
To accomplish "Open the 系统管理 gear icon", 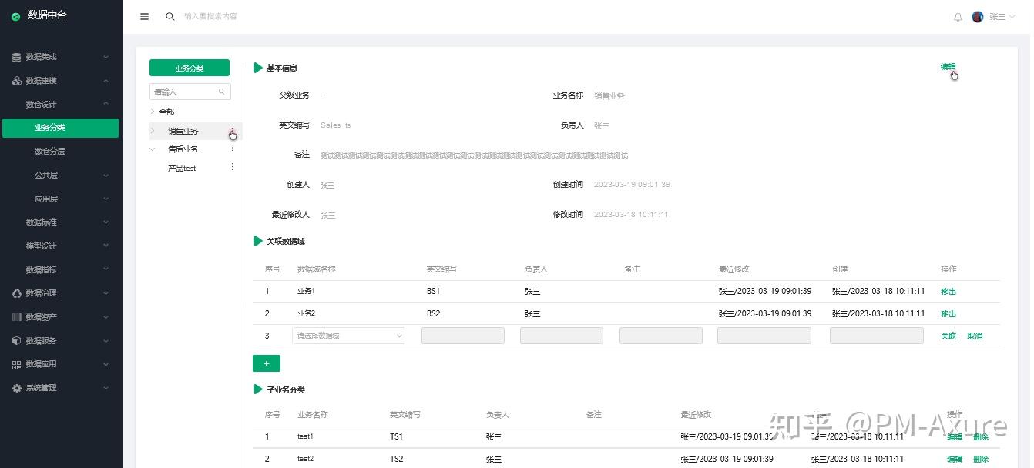I will tap(15, 387).
